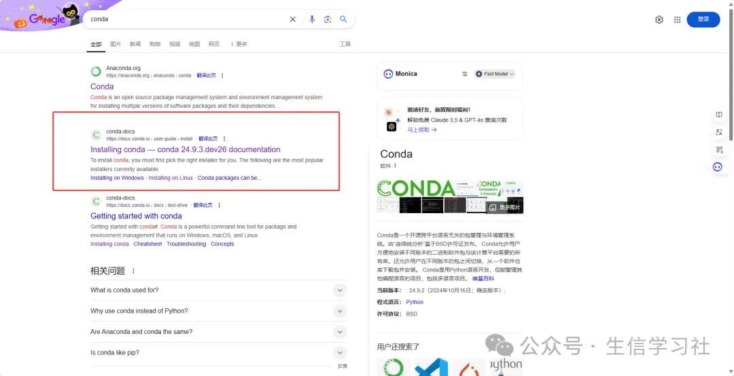The image size is (734, 376).
Task: Open the Monica floating assistant icon
Action: [717, 167]
